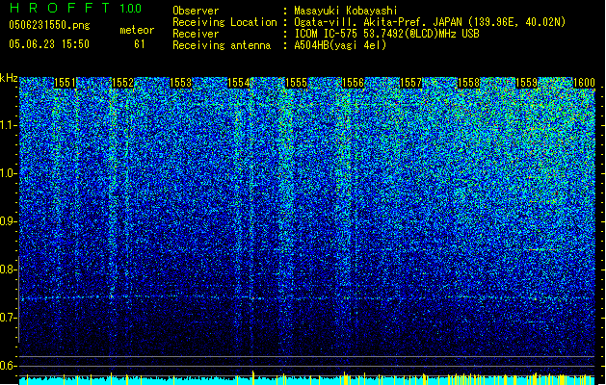The height and width of the screenshot is (385, 606).
Task: Click the 0.6 kHz axis tick label
Action: point(8,366)
